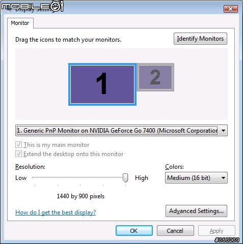Open How do I get the best display link
The height and width of the screenshot is (244, 243).
coord(56,212)
